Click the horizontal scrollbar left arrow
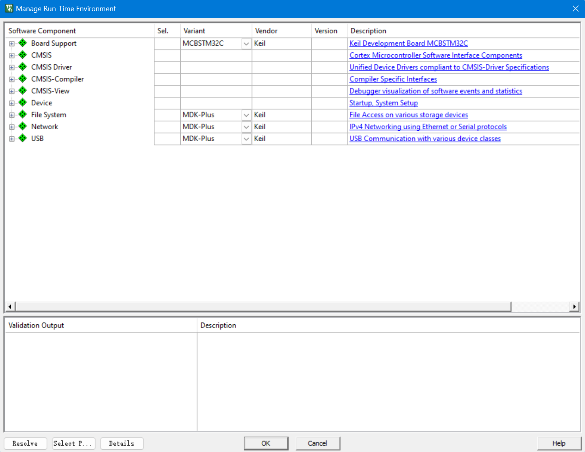Viewport: 585px width, 452px height. pos(10,306)
